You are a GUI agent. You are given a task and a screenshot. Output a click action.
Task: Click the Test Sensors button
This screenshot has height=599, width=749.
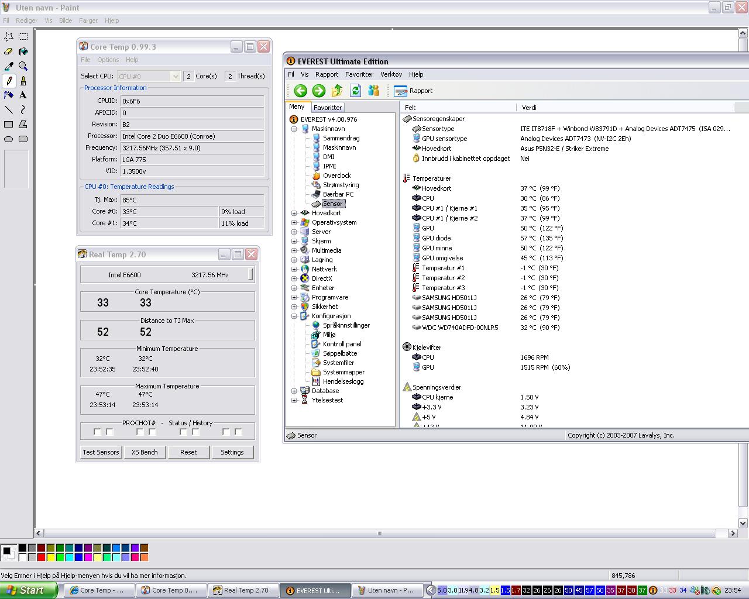(x=101, y=452)
